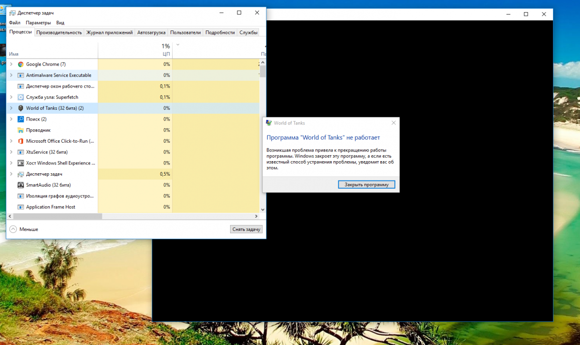Screen dimensions: 580x345
Task: Select the SmartAudio (32 бита) row
Action: tap(133, 185)
